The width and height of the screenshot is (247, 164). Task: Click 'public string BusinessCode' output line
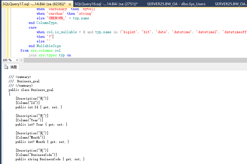(50, 159)
